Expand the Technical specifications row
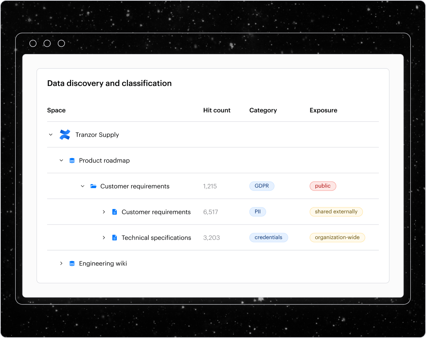Image resolution: width=426 pixels, height=338 pixels. click(x=104, y=237)
